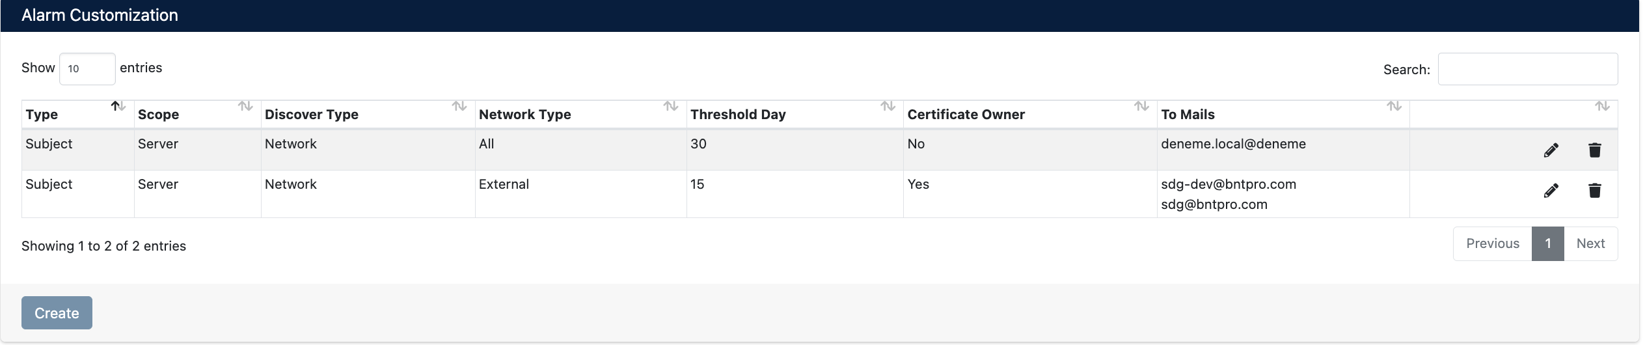Edit the deneme.local@deneme alarm row
This screenshot has width=1645, height=345.
coord(1551,150)
